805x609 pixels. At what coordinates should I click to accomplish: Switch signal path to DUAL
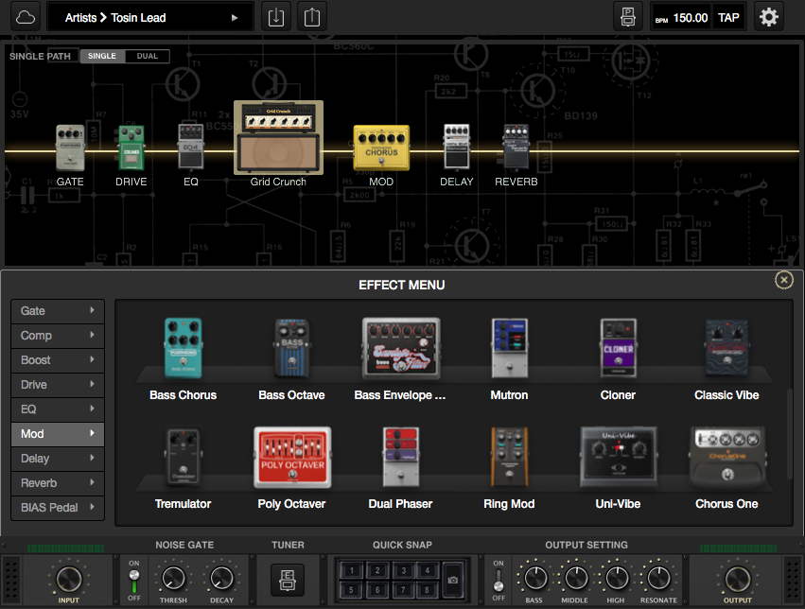[148, 57]
